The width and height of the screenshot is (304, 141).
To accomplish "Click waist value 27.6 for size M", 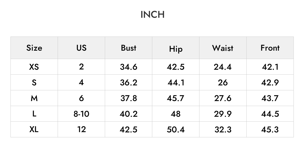I will click(223, 98).
